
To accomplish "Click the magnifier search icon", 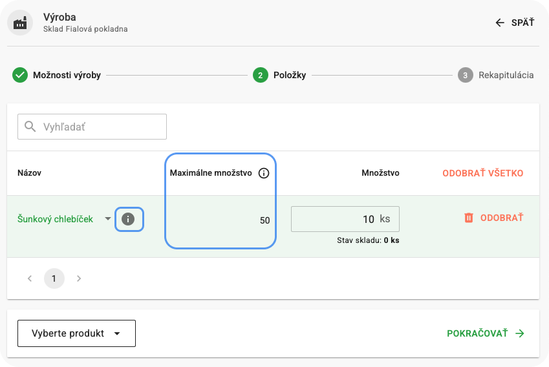I will pyautogui.click(x=30, y=127).
